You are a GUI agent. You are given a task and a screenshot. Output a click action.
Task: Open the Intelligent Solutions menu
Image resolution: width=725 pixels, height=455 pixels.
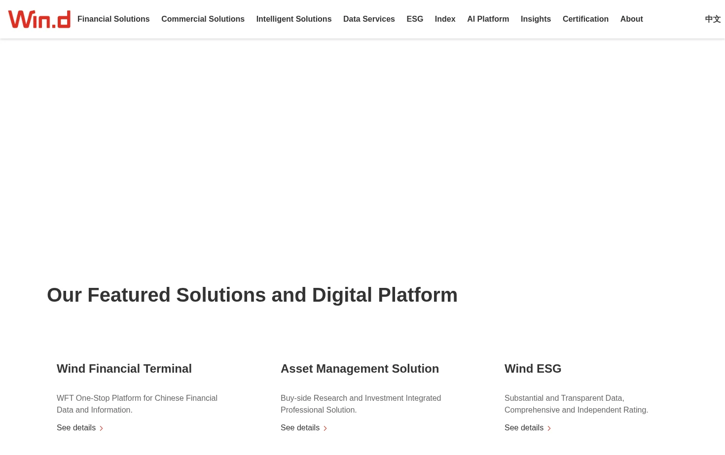pyautogui.click(x=294, y=19)
